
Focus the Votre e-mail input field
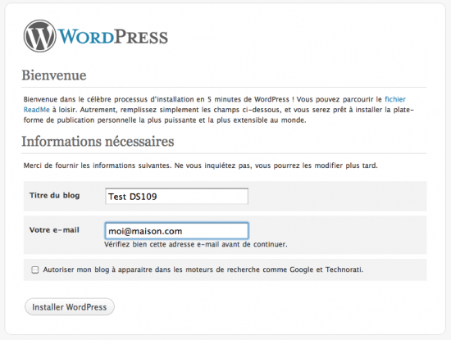point(176,231)
